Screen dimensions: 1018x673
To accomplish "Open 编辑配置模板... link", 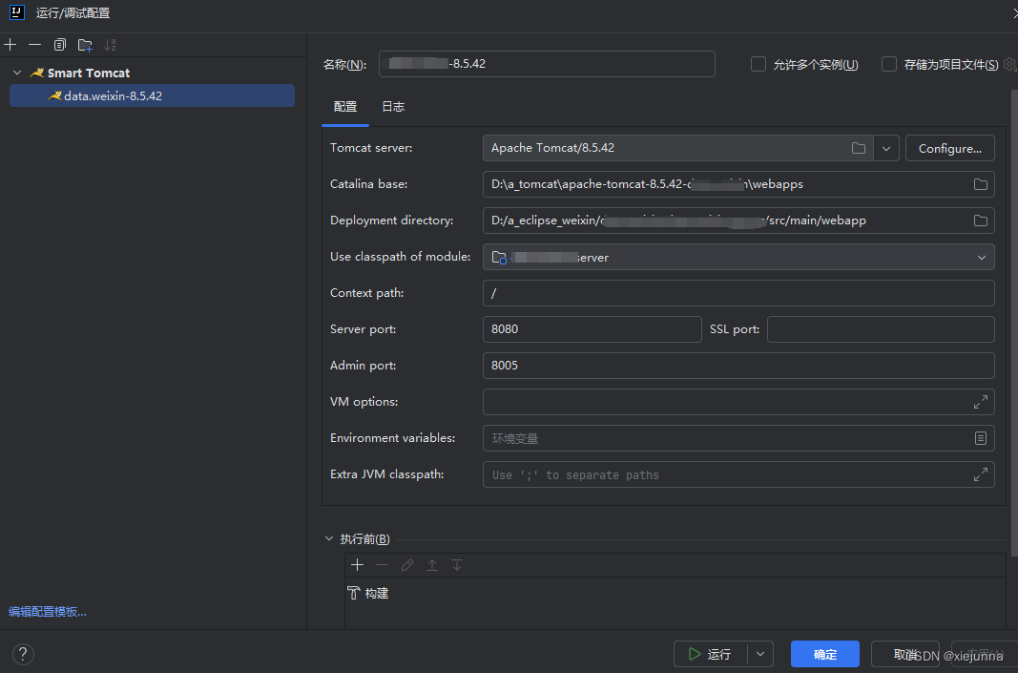I will tap(48, 611).
